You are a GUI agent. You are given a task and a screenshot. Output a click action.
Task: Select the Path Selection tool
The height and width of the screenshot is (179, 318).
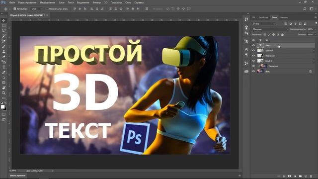pos(3,78)
